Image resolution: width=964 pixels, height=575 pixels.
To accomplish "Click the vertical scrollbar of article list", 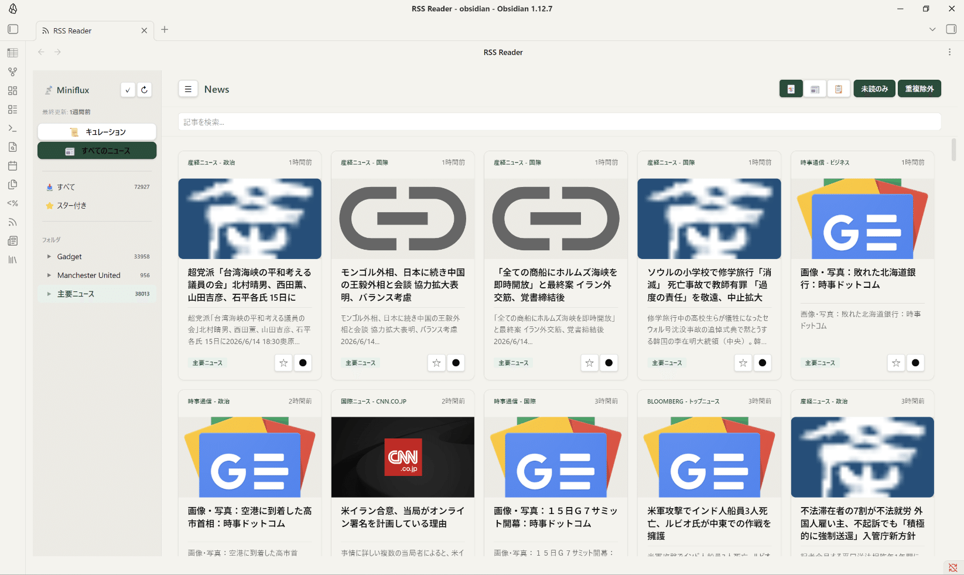I will (953, 149).
